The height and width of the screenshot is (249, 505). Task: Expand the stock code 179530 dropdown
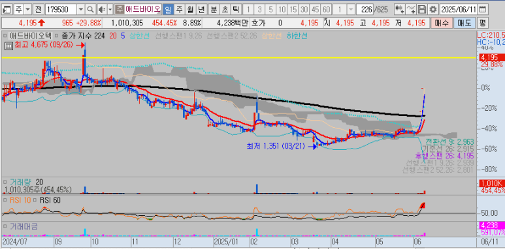click(81, 9)
